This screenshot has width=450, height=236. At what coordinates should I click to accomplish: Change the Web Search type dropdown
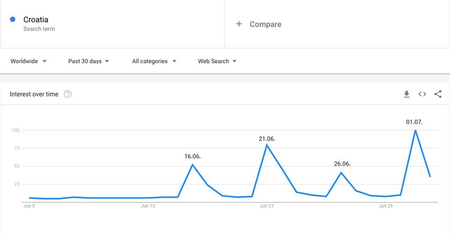click(x=217, y=61)
